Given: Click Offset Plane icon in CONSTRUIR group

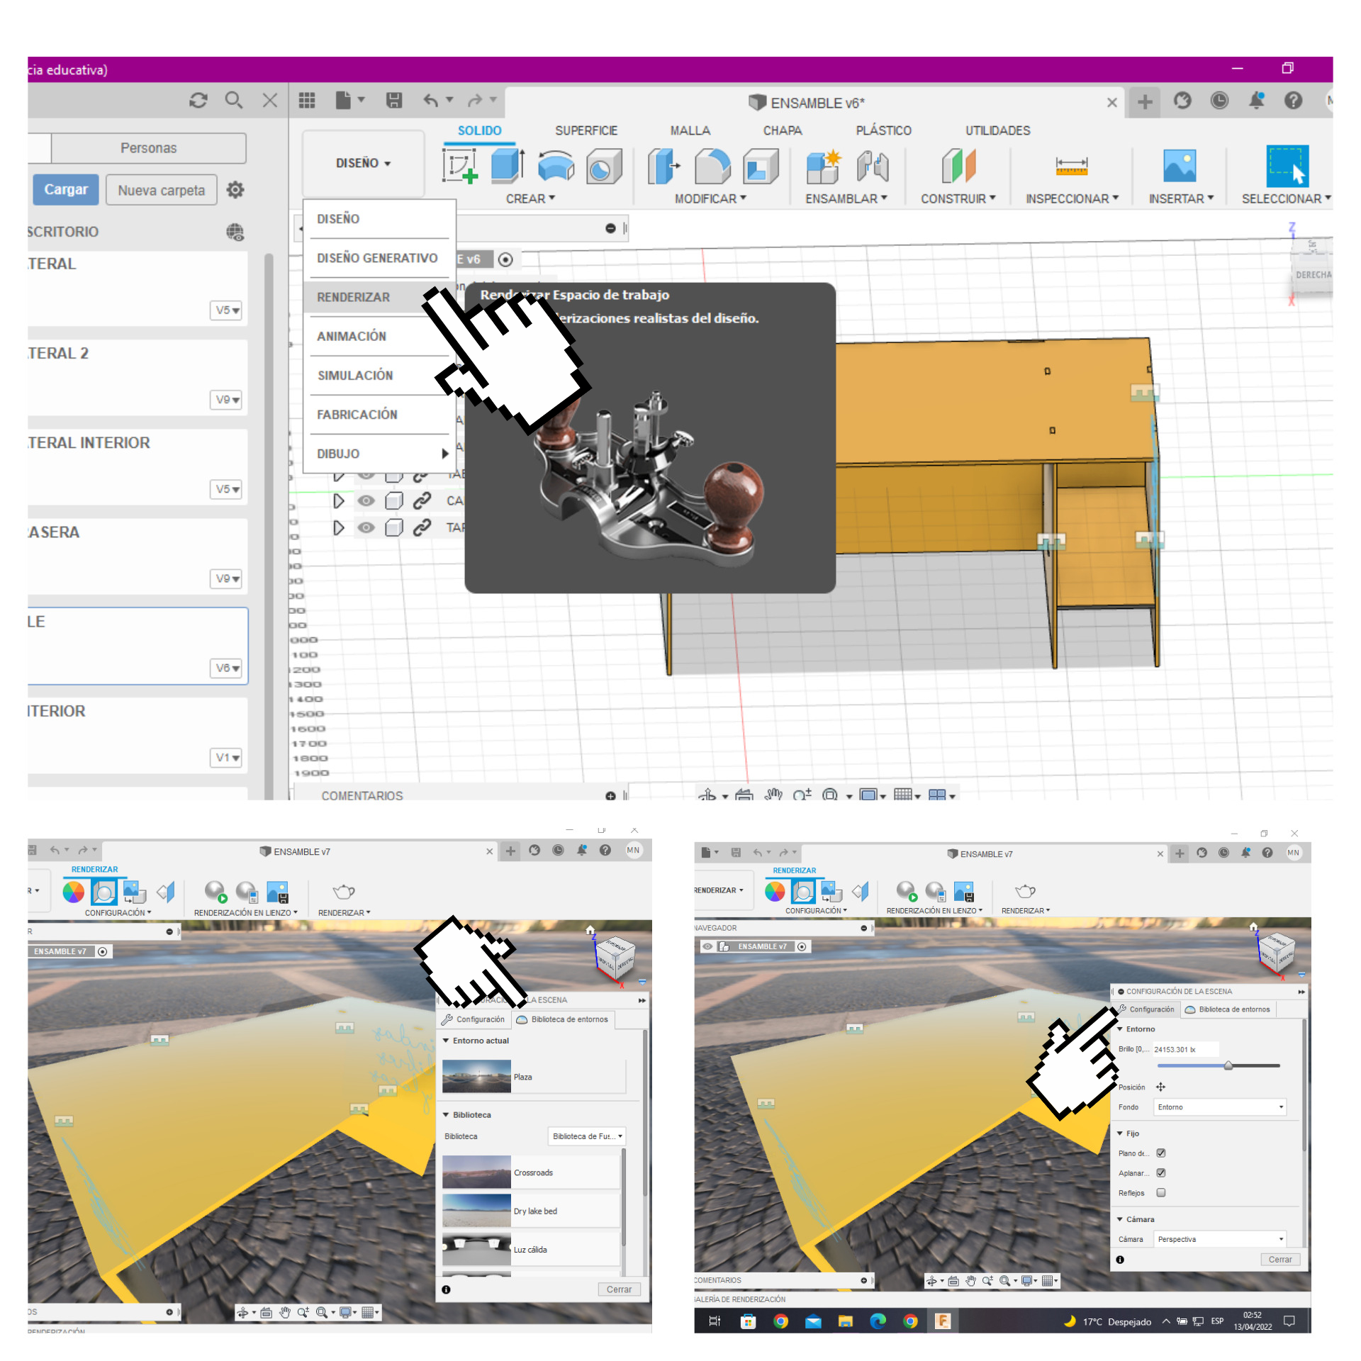Looking at the screenshot, I should [958, 166].
